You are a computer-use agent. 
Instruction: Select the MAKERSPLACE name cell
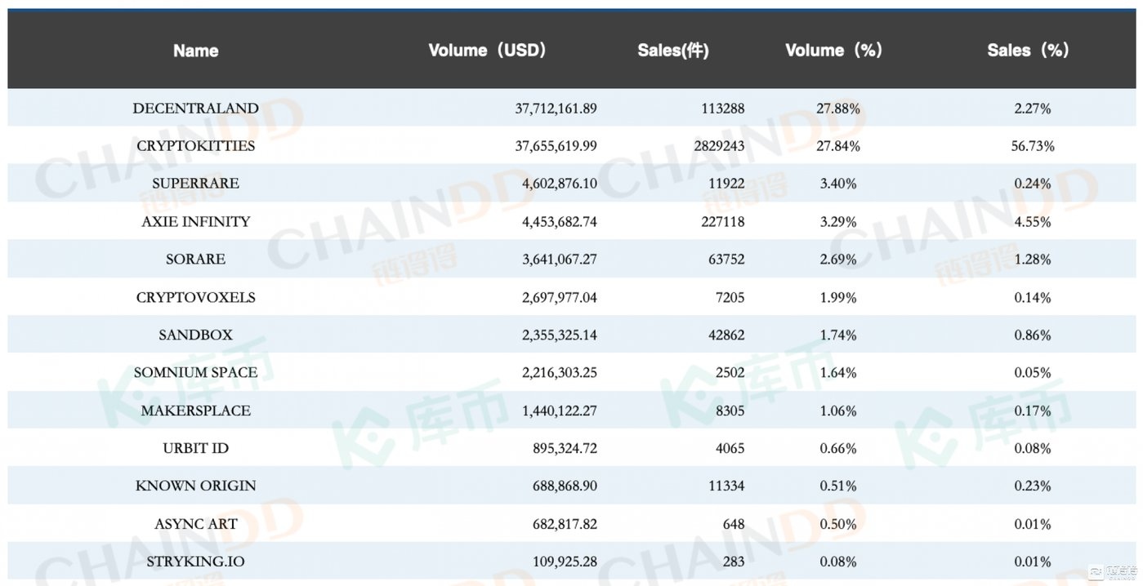pos(196,411)
